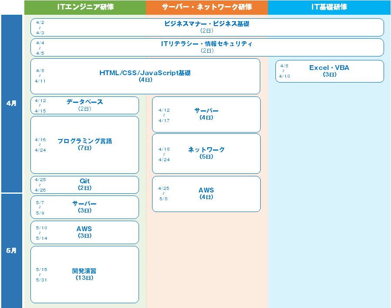Open the ネットワーク (5日) course box
The image size is (391, 308).
pyautogui.click(x=206, y=154)
